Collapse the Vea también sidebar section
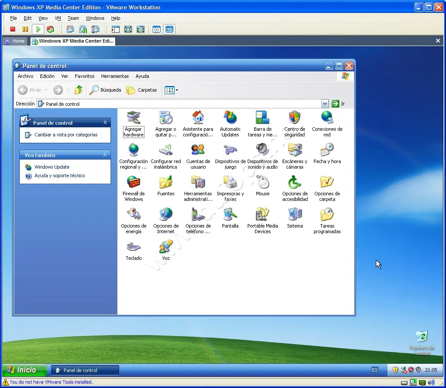The height and width of the screenshot is (388, 446). 105,155
